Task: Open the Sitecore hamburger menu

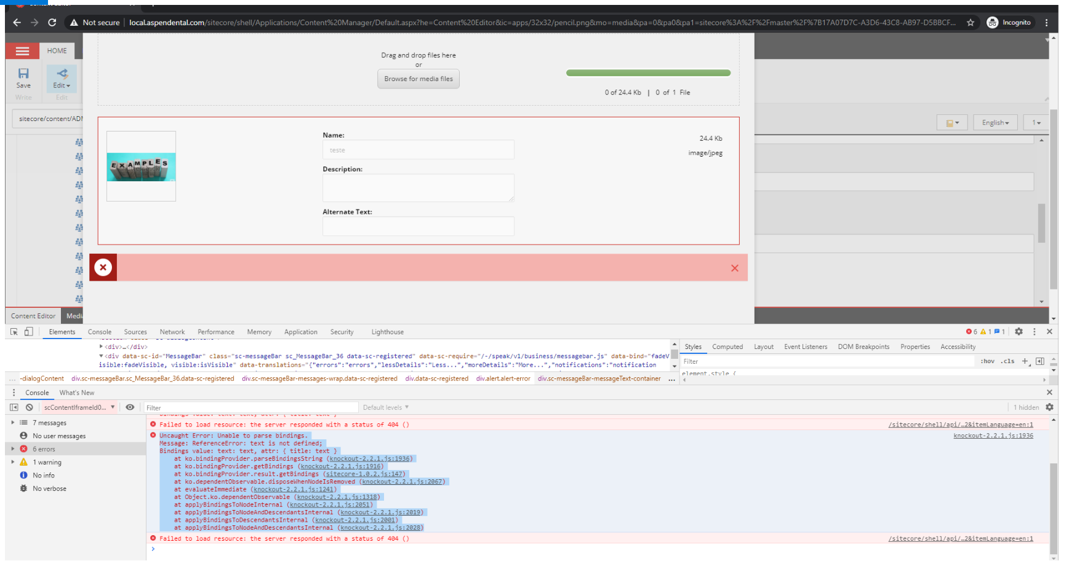Action: [22, 51]
